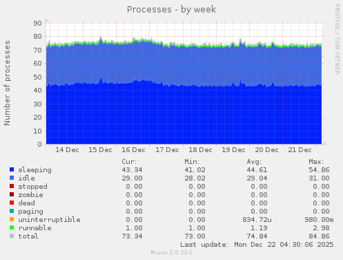This screenshot has width=343, height=260.
Task: Click the '15 Dec' x-axis label
Action: click(x=100, y=150)
